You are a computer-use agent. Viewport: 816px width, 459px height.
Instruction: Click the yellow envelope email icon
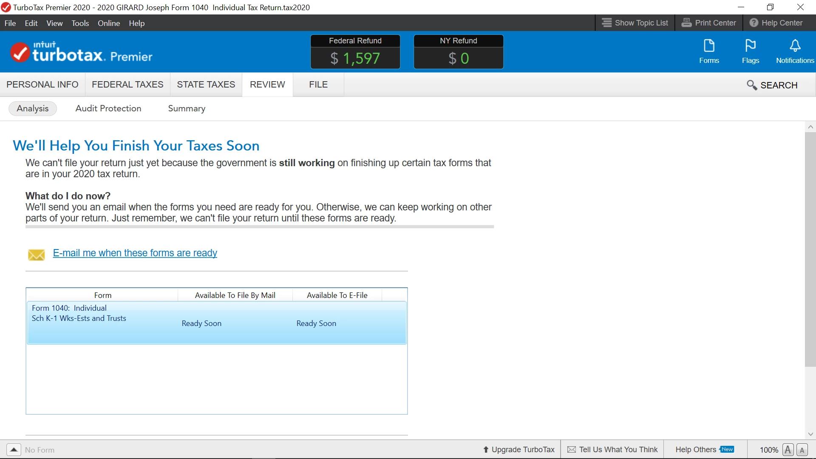(x=37, y=254)
